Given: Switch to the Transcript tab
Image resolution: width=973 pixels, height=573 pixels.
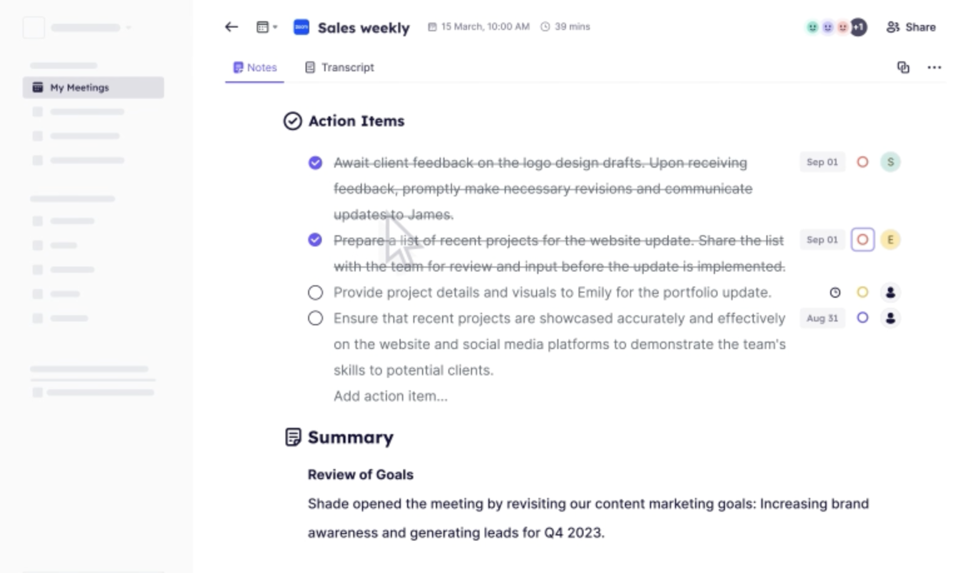Looking at the screenshot, I should pyautogui.click(x=339, y=68).
